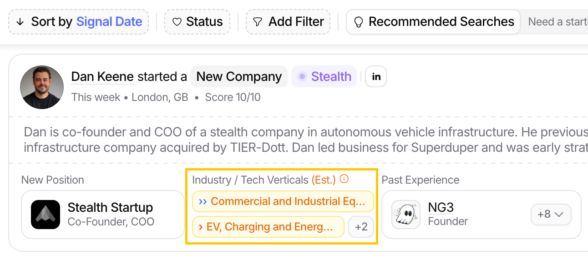Open the Dan Keene name link
The width and height of the screenshot is (588, 260).
[102, 77]
